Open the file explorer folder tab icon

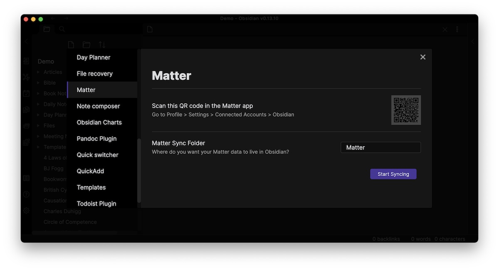pos(47,29)
